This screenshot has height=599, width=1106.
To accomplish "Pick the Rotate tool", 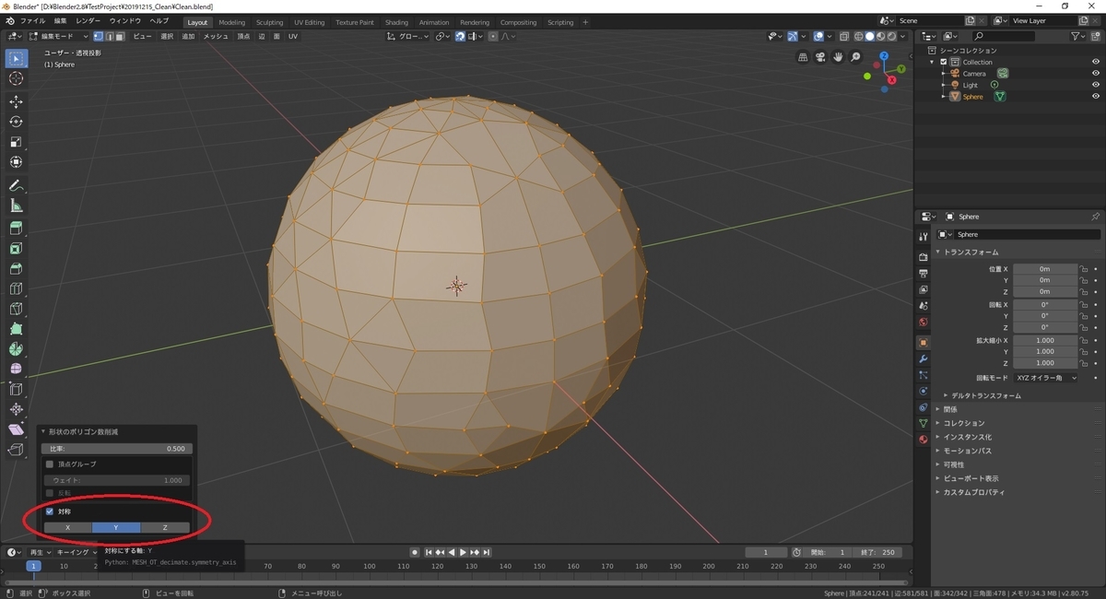I will 16,122.
